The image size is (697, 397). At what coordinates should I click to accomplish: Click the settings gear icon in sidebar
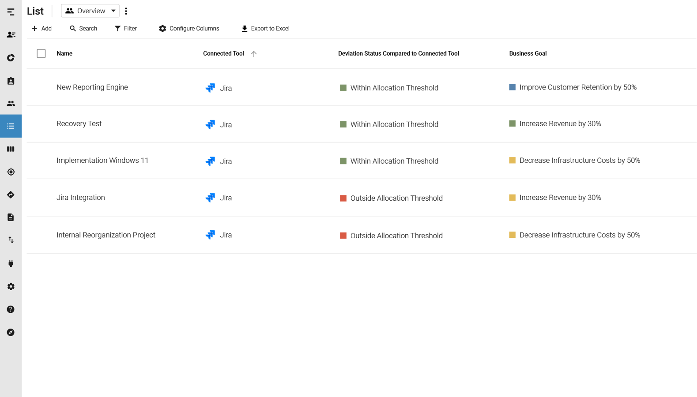11,287
